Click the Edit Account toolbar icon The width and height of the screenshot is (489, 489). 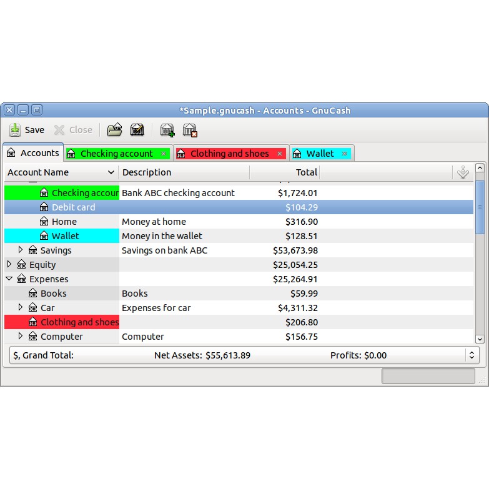point(137,130)
